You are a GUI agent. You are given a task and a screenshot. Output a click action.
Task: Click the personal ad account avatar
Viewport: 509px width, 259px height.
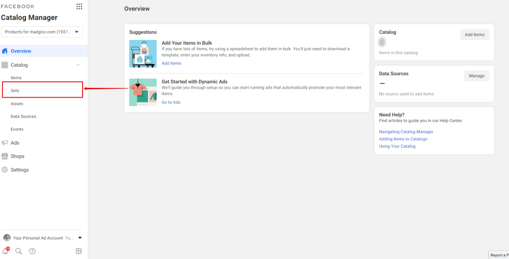pyautogui.click(x=7, y=238)
